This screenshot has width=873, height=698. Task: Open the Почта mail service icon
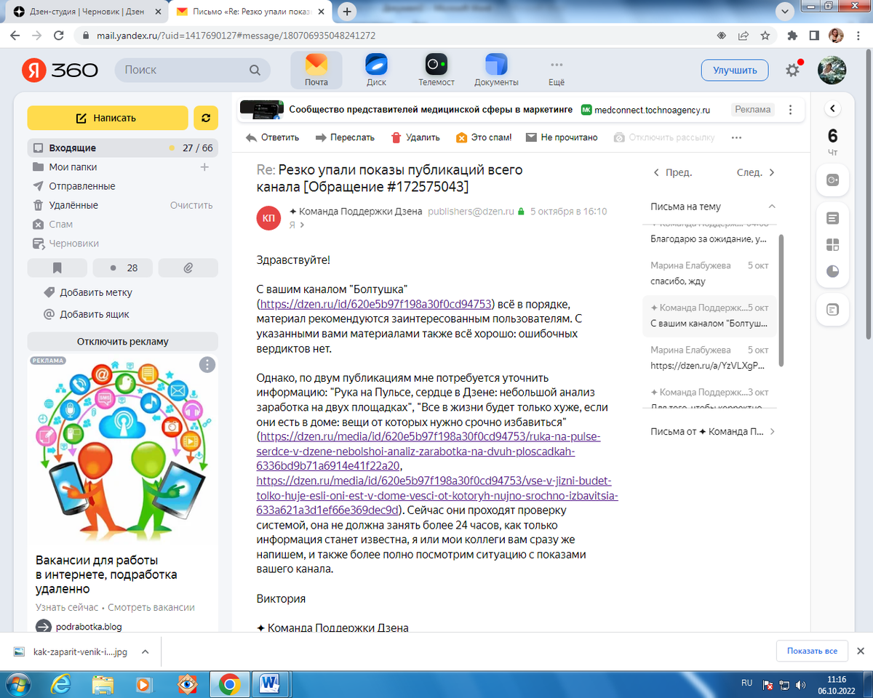[x=316, y=70]
